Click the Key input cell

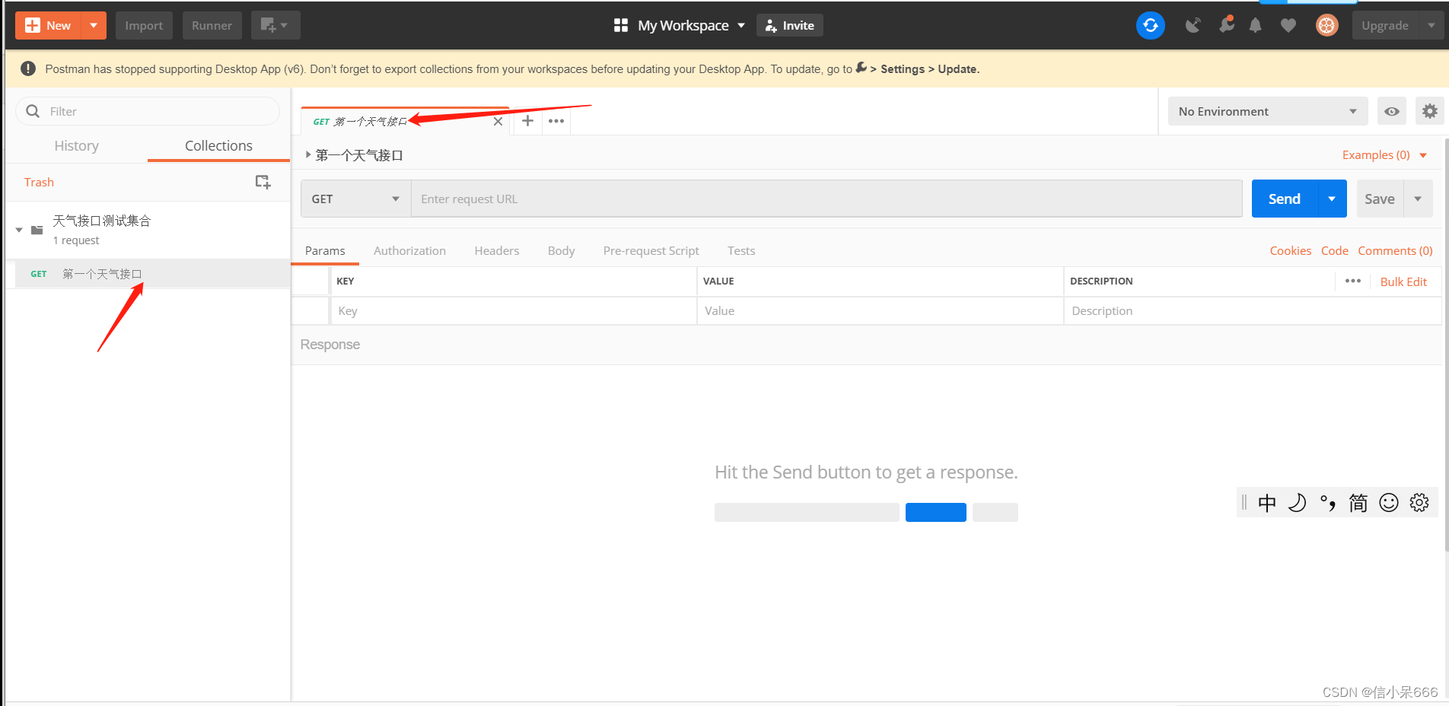tap(513, 310)
